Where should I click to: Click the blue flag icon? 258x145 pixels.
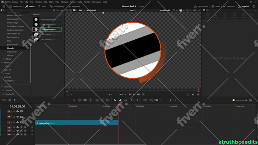tap(132, 100)
